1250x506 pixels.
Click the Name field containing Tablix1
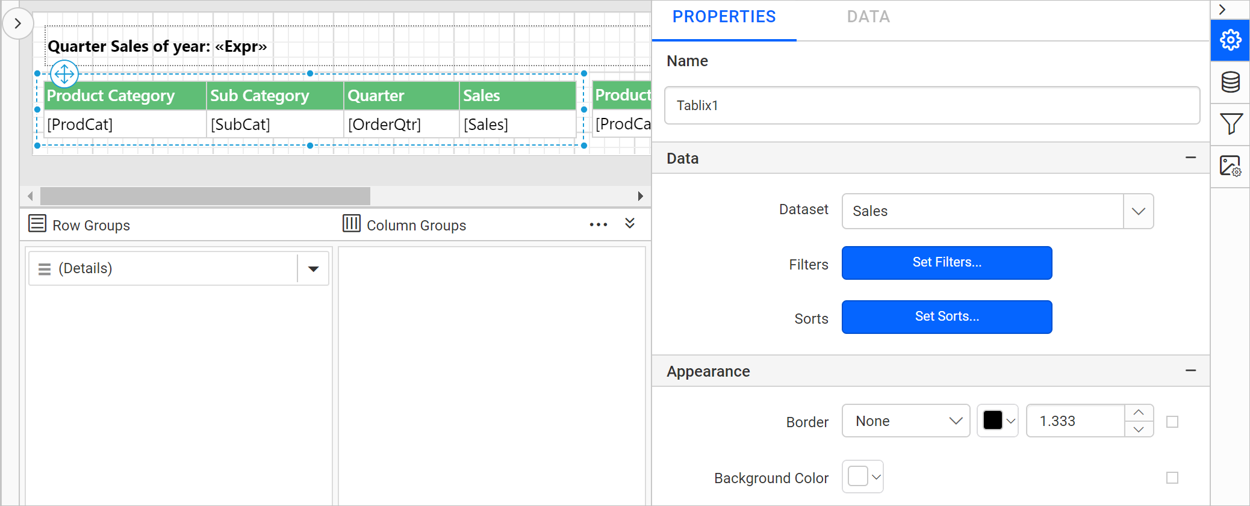point(931,106)
